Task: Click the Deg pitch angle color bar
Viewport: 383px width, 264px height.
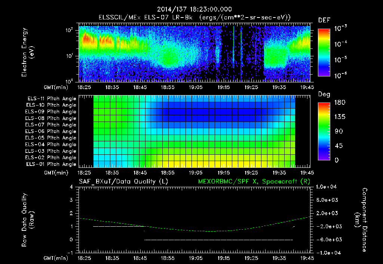Action: pyautogui.click(x=324, y=131)
